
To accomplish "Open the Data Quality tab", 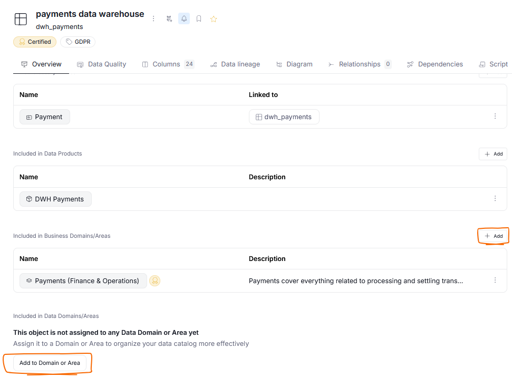I will [101, 64].
